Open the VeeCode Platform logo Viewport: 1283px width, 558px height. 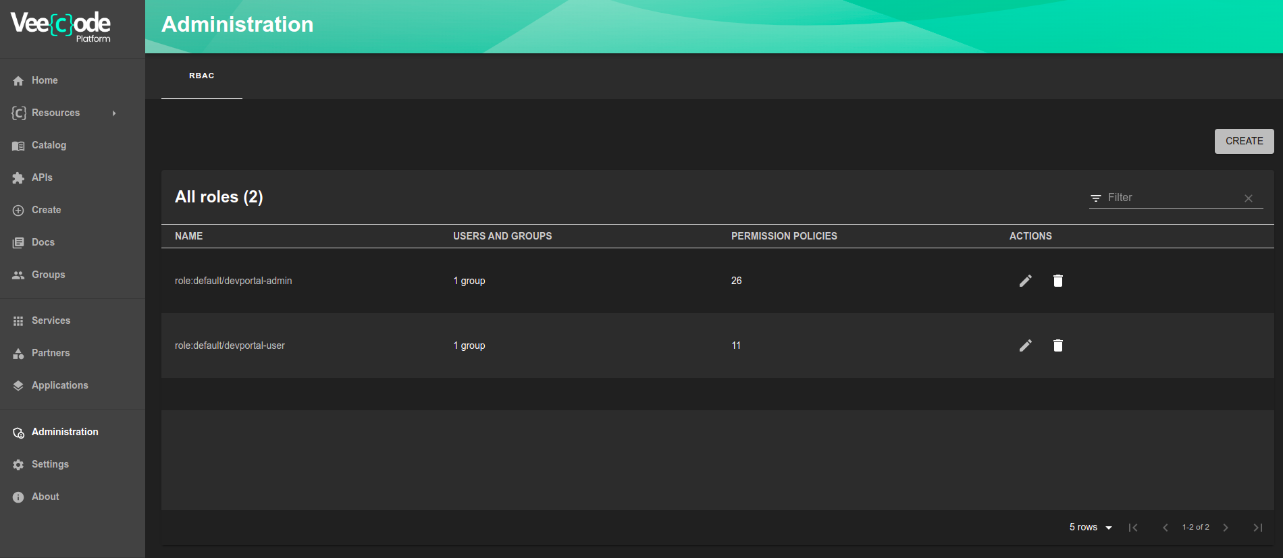[61, 27]
